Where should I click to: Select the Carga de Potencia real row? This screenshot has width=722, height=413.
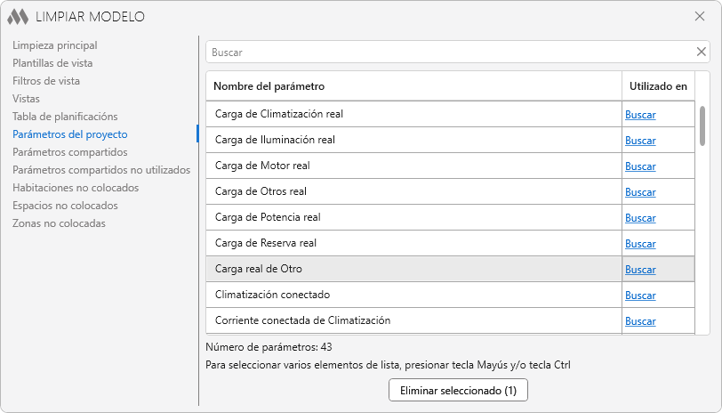pos(413,217)
